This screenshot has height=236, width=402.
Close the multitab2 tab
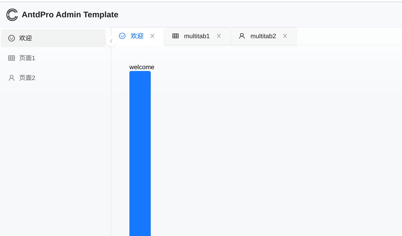coord(285,36)
